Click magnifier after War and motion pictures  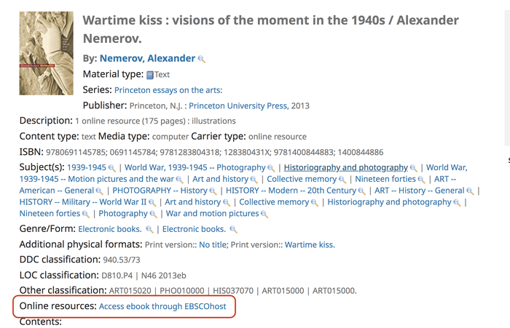coord(264,215)
